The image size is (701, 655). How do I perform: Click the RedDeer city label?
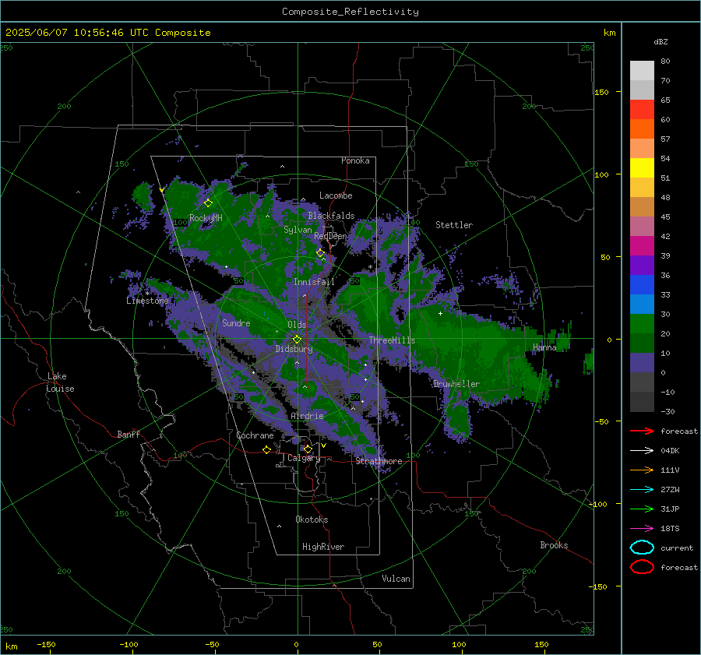click(x=330, y=236)
